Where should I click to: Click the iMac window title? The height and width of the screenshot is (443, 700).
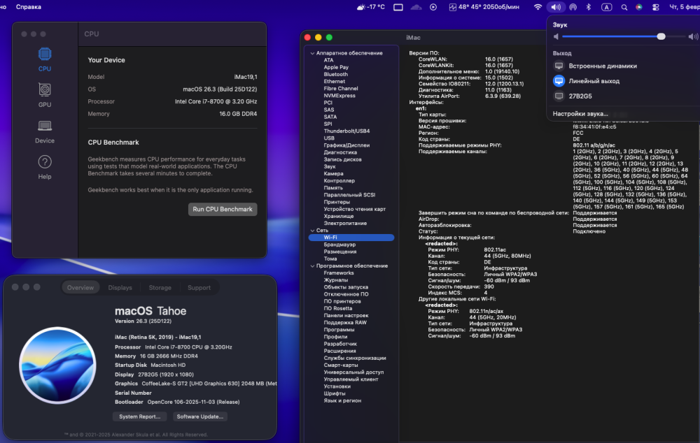[414, 38]
